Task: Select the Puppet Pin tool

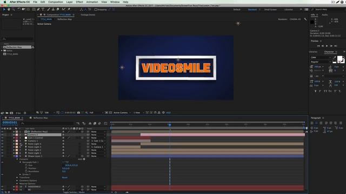Action: click(69, 10)
